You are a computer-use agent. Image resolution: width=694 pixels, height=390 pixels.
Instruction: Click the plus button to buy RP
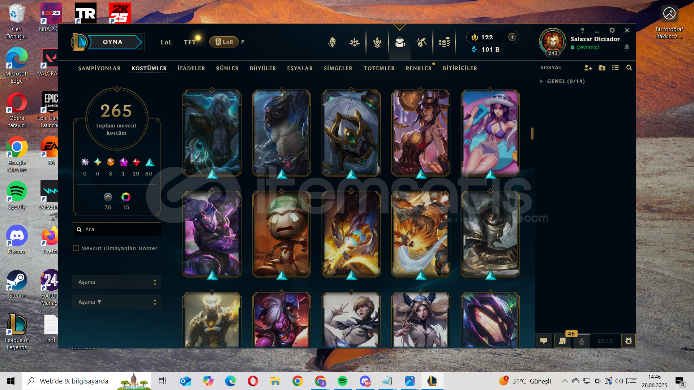[512, 37]
